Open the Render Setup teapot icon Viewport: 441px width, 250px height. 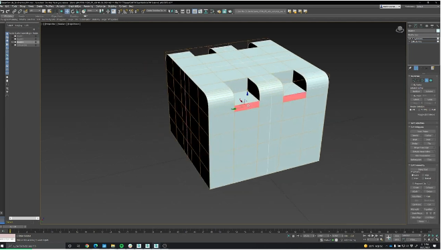click(x=219, y=11)
